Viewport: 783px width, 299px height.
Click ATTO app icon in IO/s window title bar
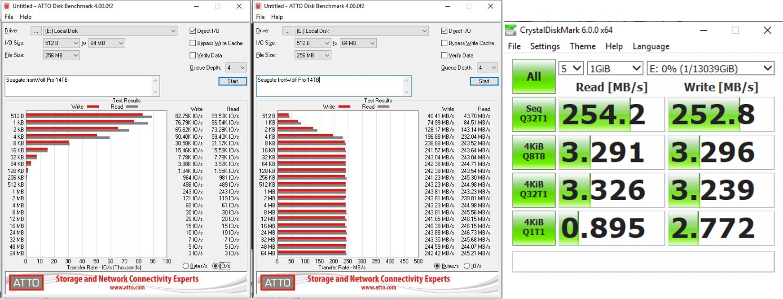7,6
